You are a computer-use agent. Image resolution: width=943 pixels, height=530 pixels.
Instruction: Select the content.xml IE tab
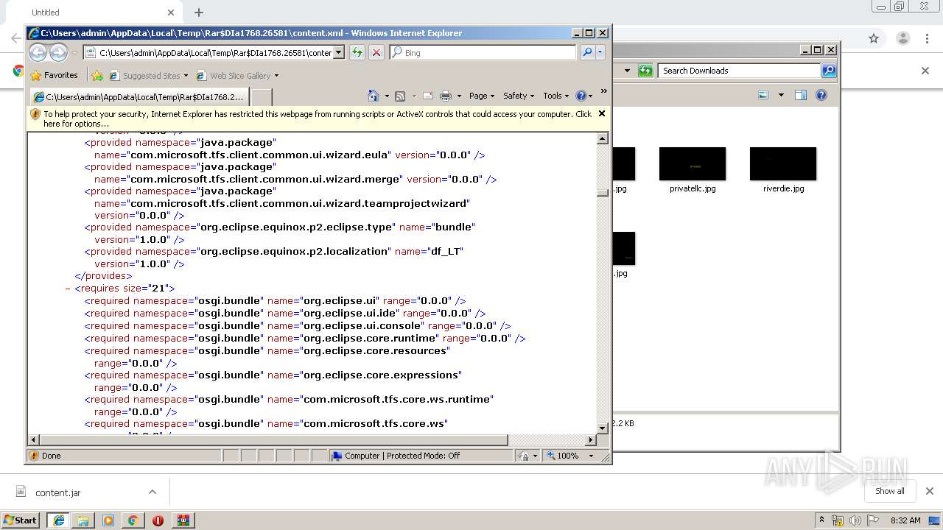[x=139, y=96]
